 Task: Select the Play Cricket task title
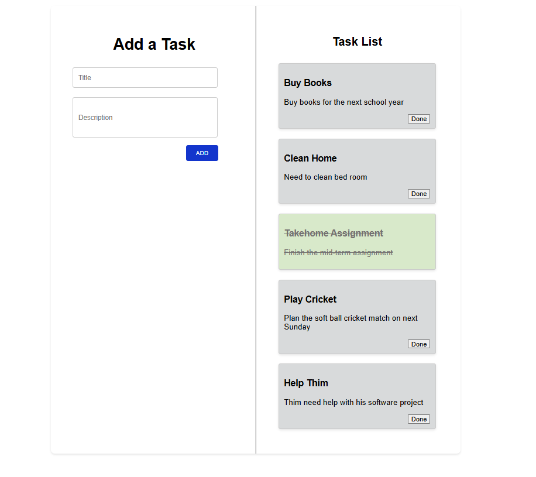click(310, 300)
